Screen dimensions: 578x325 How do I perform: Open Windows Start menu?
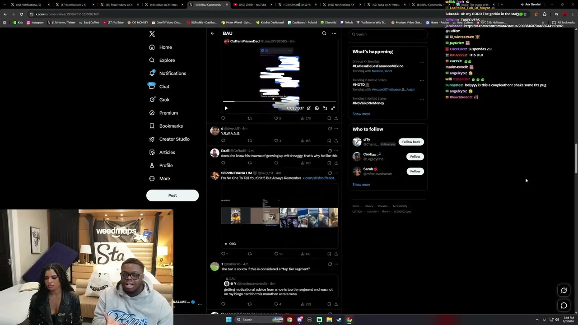point(229,320)
